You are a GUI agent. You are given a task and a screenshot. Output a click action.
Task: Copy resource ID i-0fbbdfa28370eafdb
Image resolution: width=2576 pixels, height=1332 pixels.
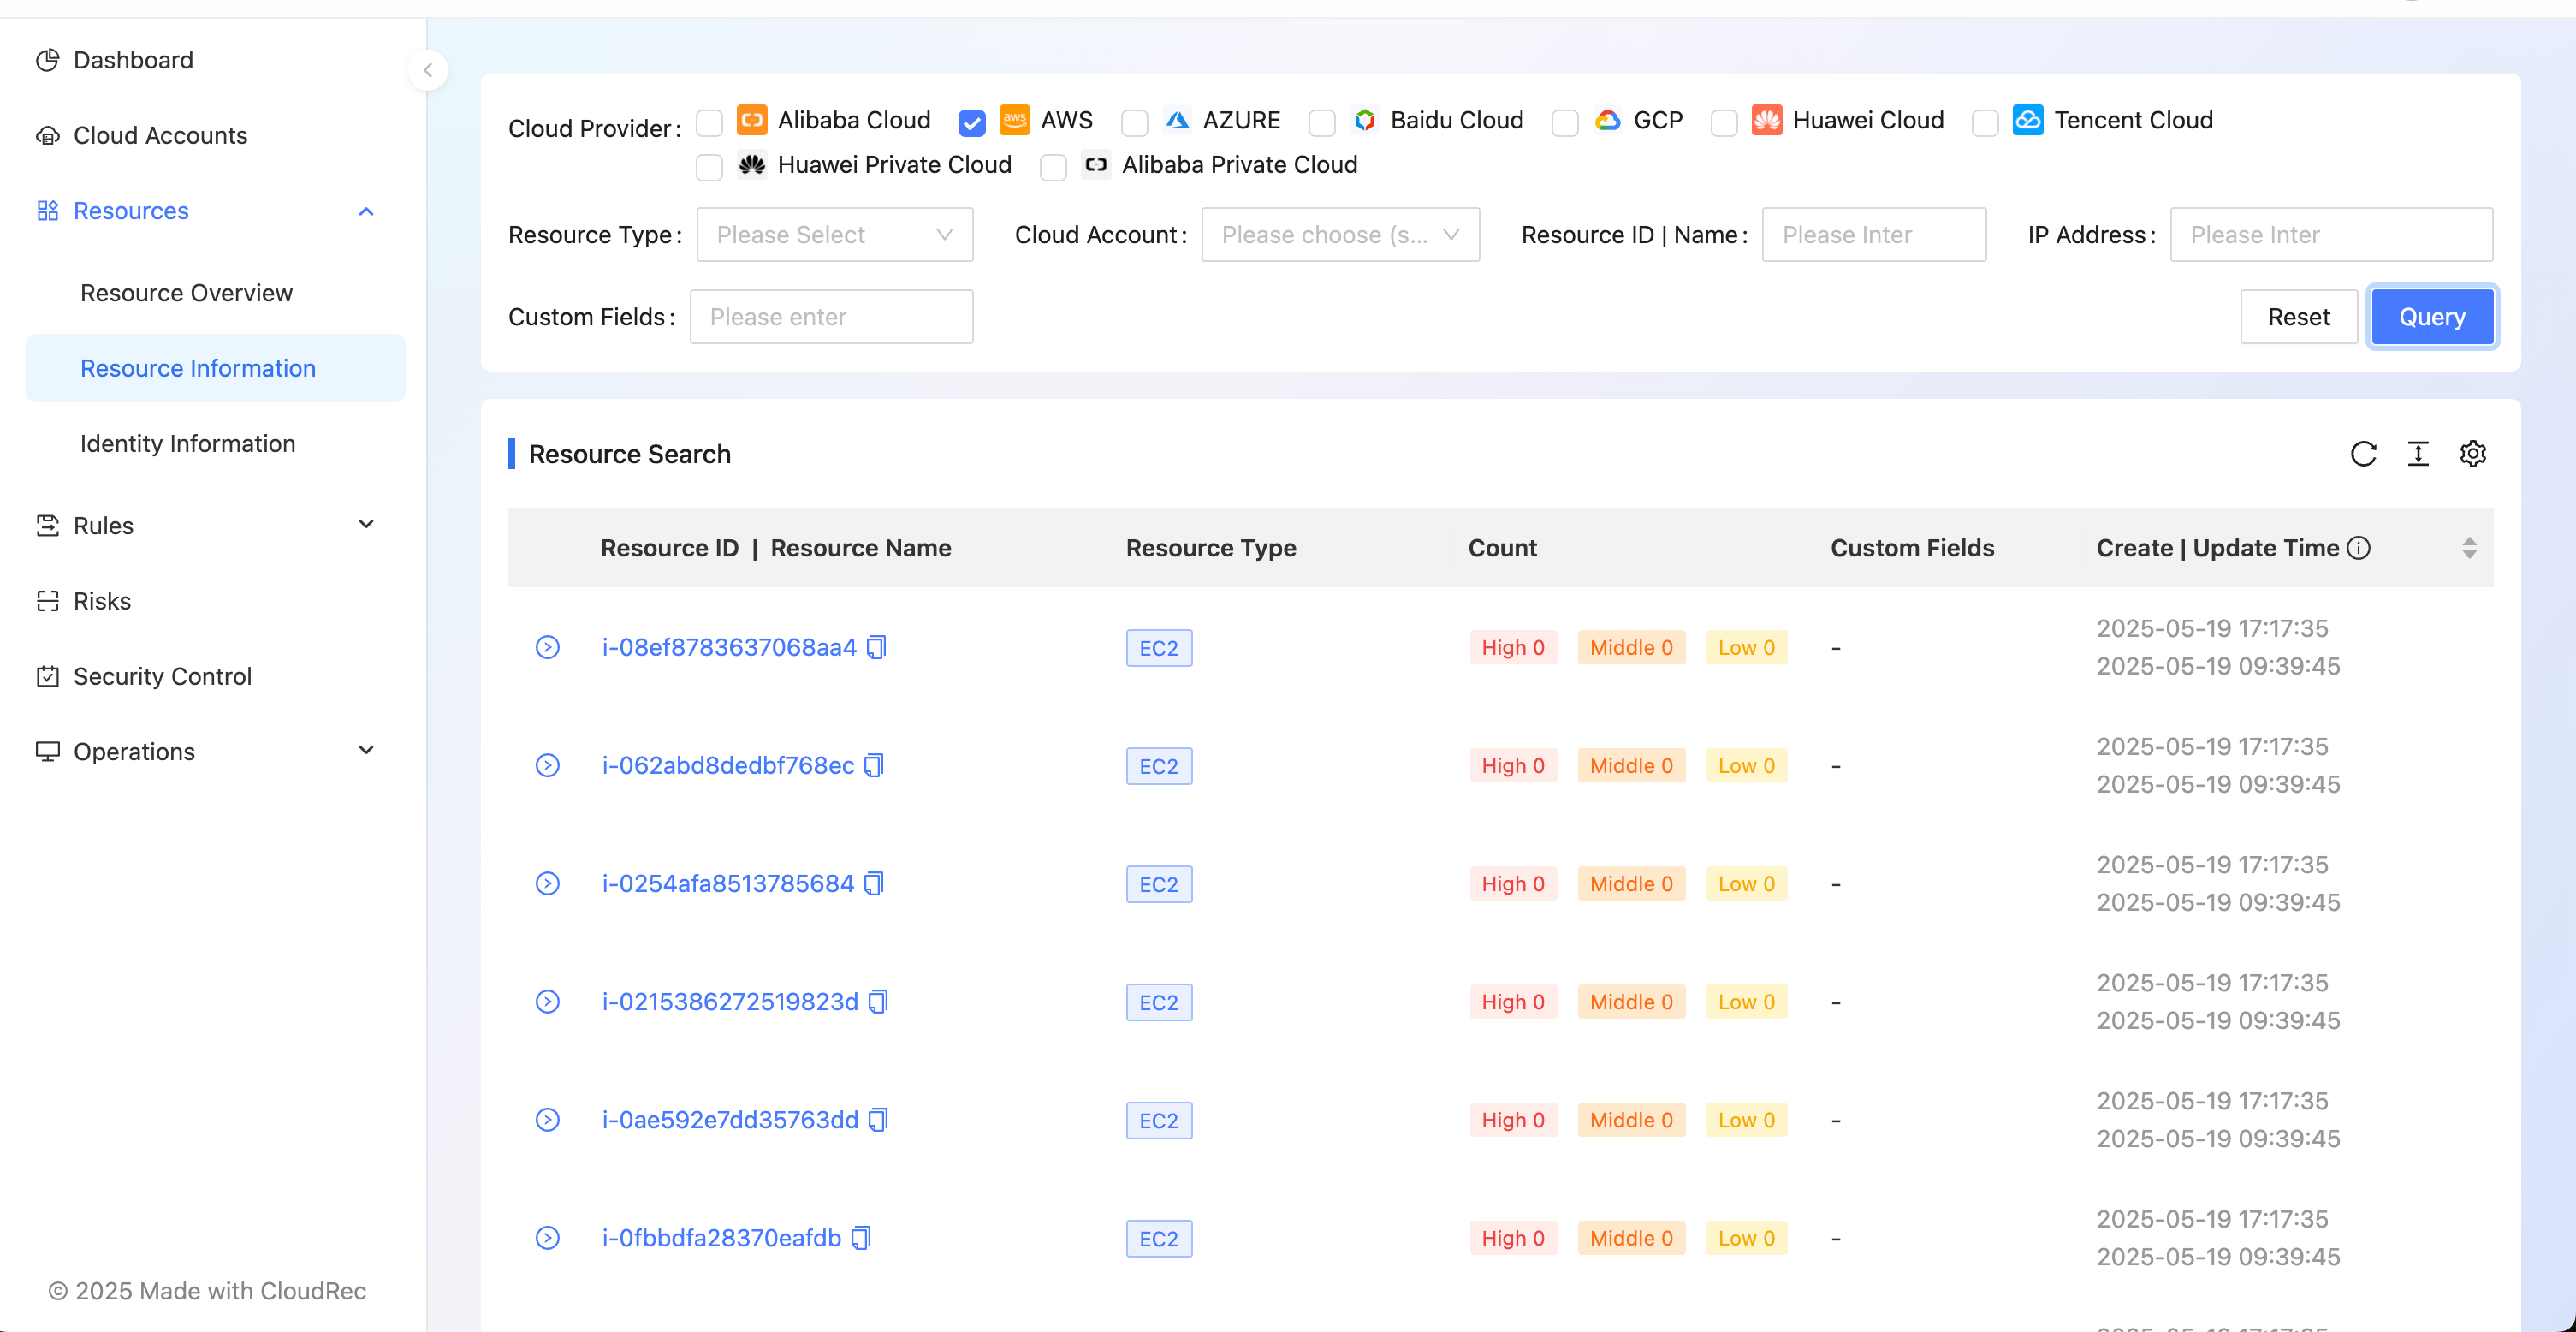click(861, 1238)
